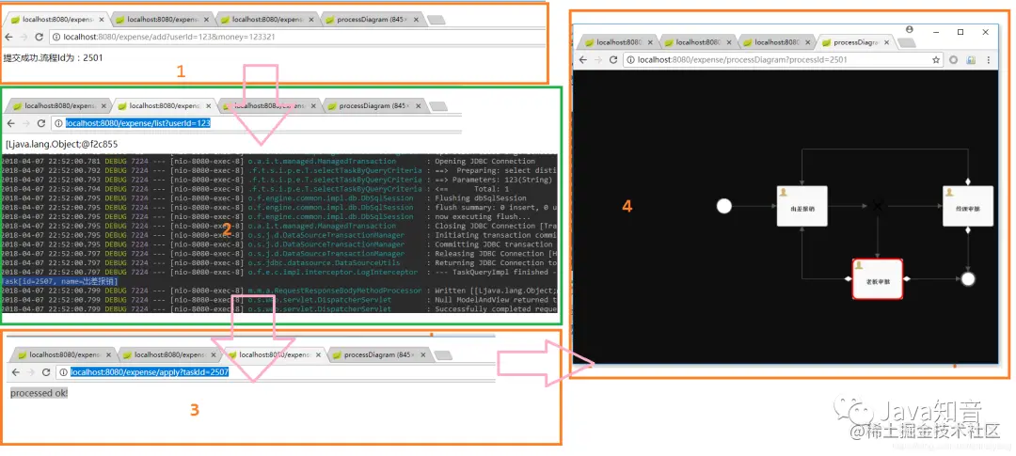Click the text 提交成功.流程Id为：2501

[x=53, y=57]
